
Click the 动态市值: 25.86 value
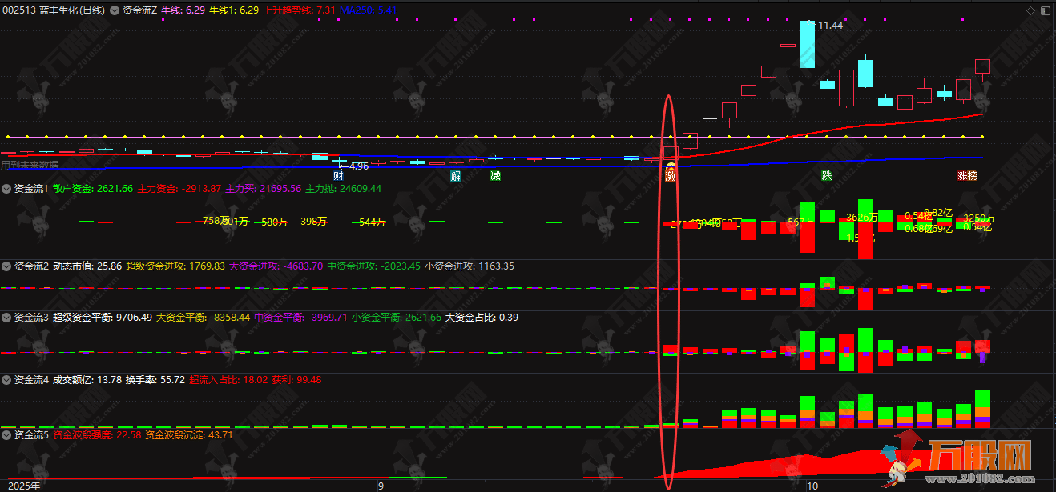click(87, 266)
